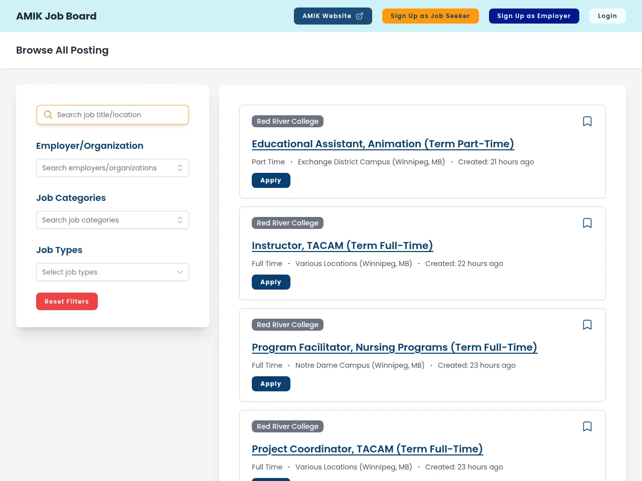Click Sign Up as Job Seeker
The height and width of the screenshot is (481, 642).
tap(430, 16)
